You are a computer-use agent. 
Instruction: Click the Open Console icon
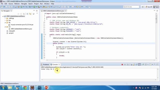tap(150, 64)
